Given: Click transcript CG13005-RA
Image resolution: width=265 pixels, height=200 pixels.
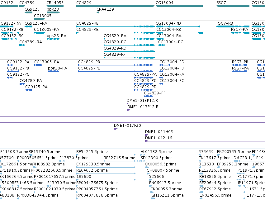Looking at the screenshot, I should click(40, 33).
